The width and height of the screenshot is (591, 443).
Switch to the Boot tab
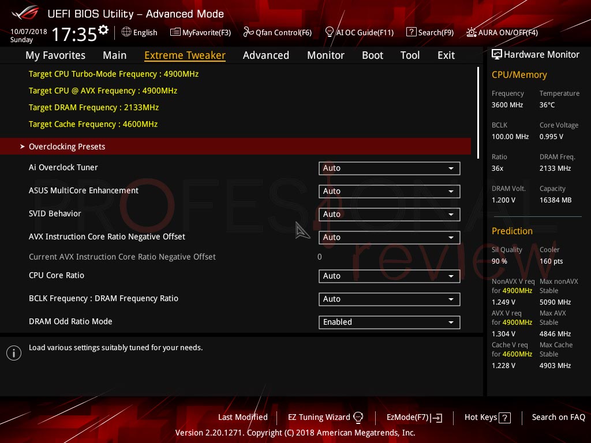(372, 55)
